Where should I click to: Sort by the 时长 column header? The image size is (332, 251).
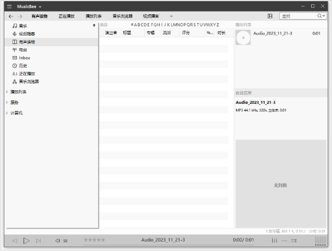tap(222, 33)
